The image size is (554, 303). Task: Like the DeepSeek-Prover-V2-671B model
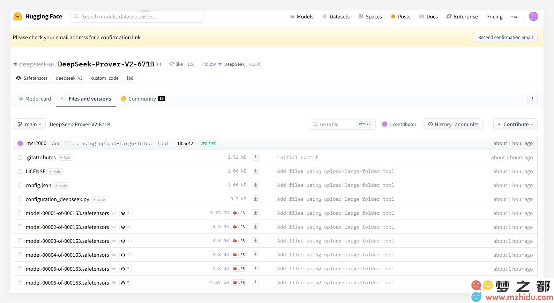[176, 64]
